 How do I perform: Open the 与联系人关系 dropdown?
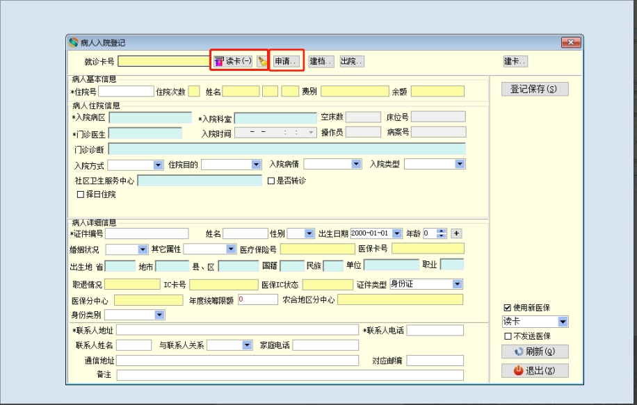(247, 345)
